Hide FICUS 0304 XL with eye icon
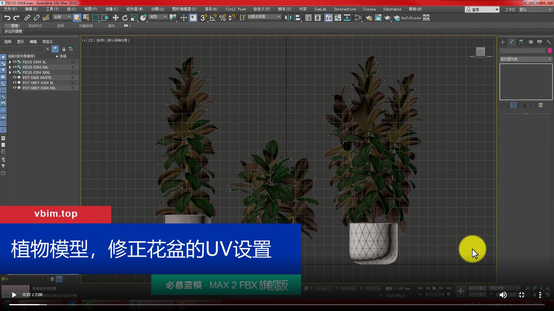 click(x=14, y=62)
